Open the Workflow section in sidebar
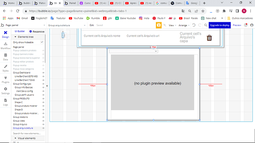This screenshot has height=143, width=255. coord(6,46)
